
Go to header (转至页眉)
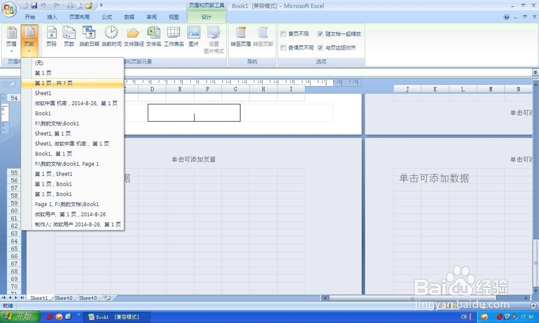[240, 37]
